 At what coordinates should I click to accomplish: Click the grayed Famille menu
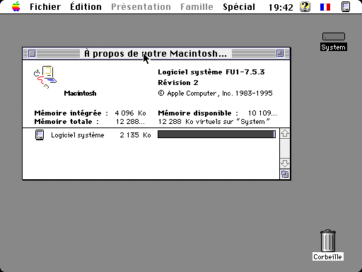click(x=197, y=6)
